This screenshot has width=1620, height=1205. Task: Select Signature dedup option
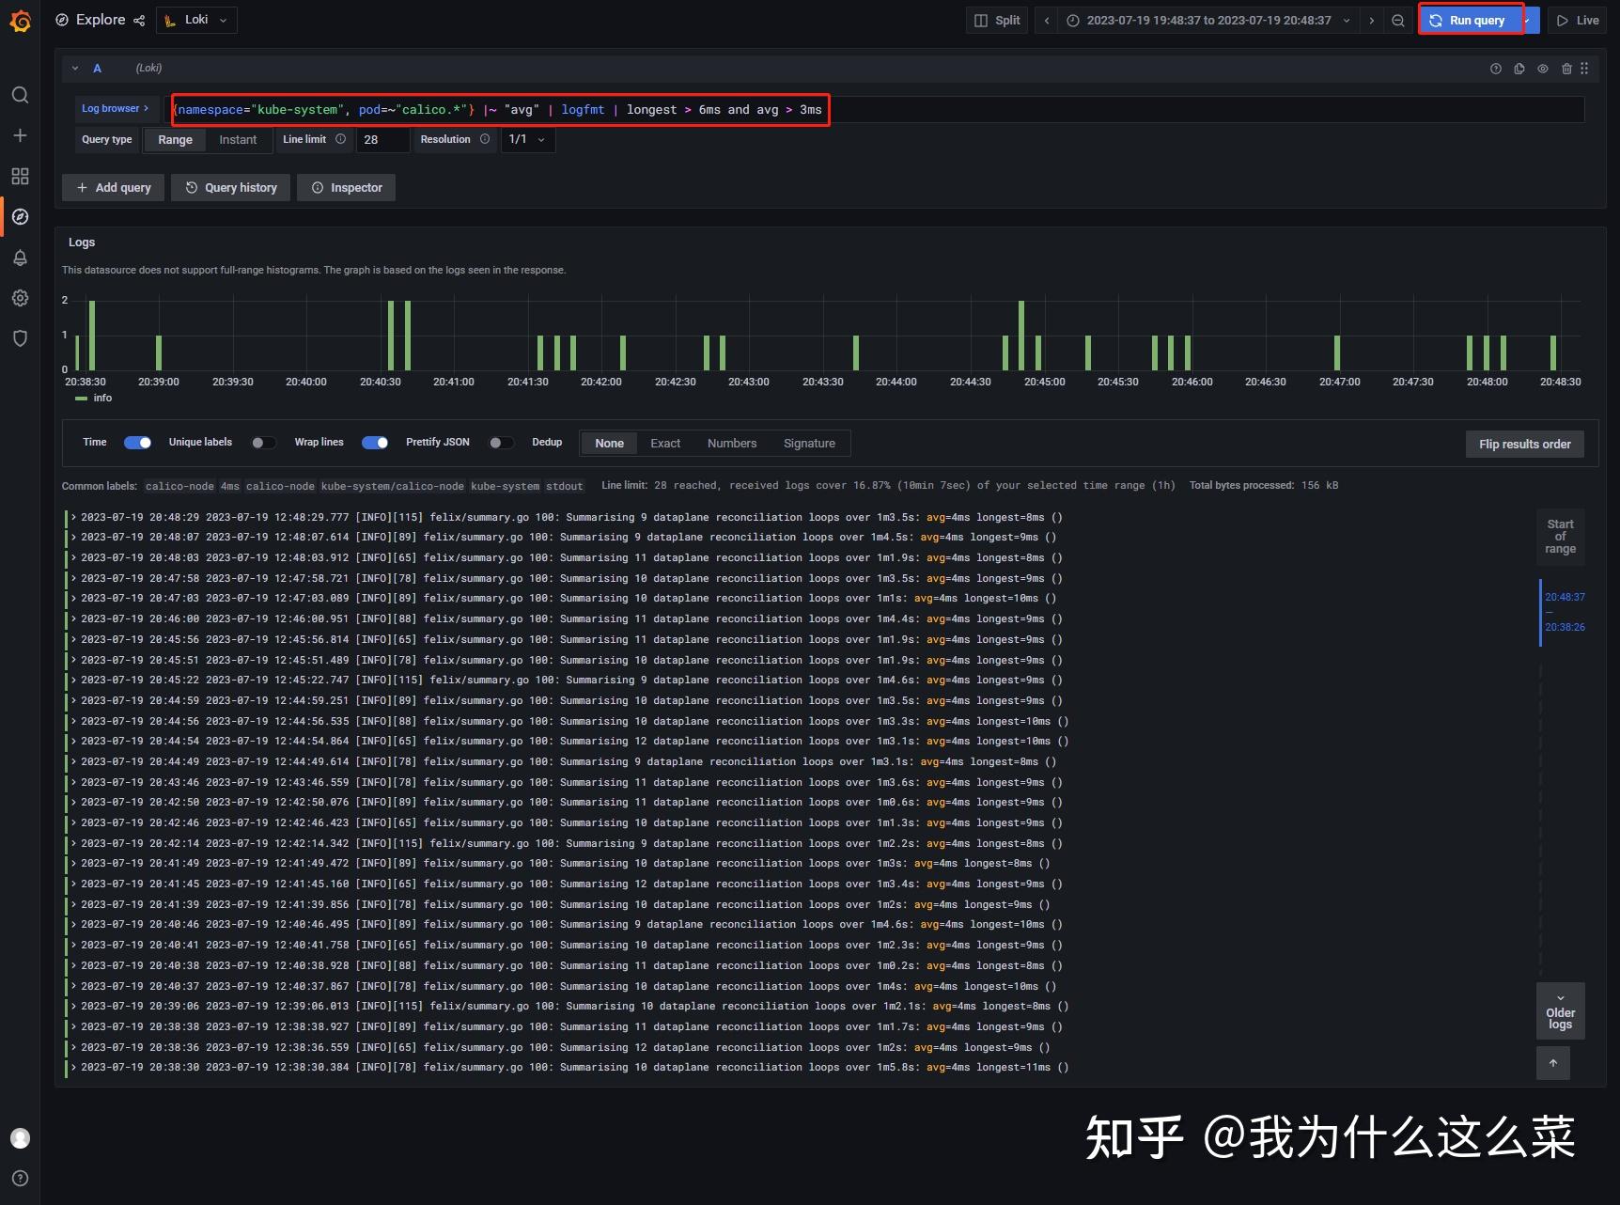click(809, 444)
